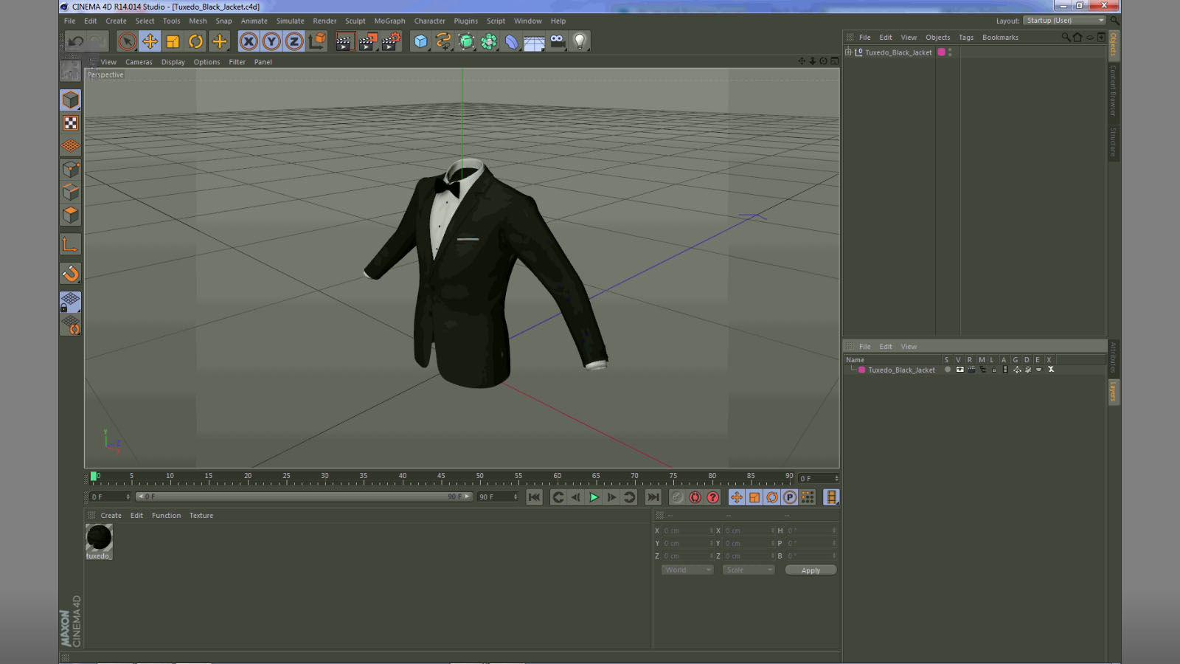Viewport: 1180px width, 664px height.
Task: Open the Scale mode dropdown
Action: pos(749,570)
